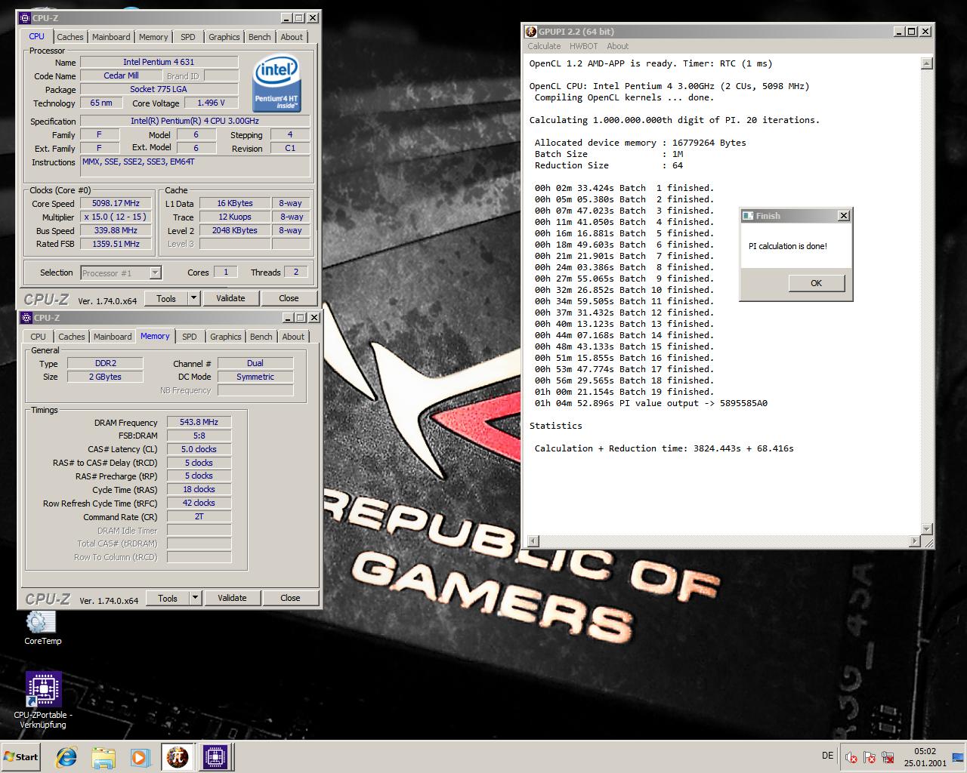
Task: Open Calculate menu in GPUPI
Action: [544, 46]
